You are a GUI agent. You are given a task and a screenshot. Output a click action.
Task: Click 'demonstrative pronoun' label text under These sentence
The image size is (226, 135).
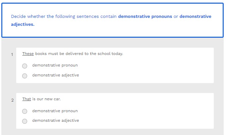[x=55, y=66]
